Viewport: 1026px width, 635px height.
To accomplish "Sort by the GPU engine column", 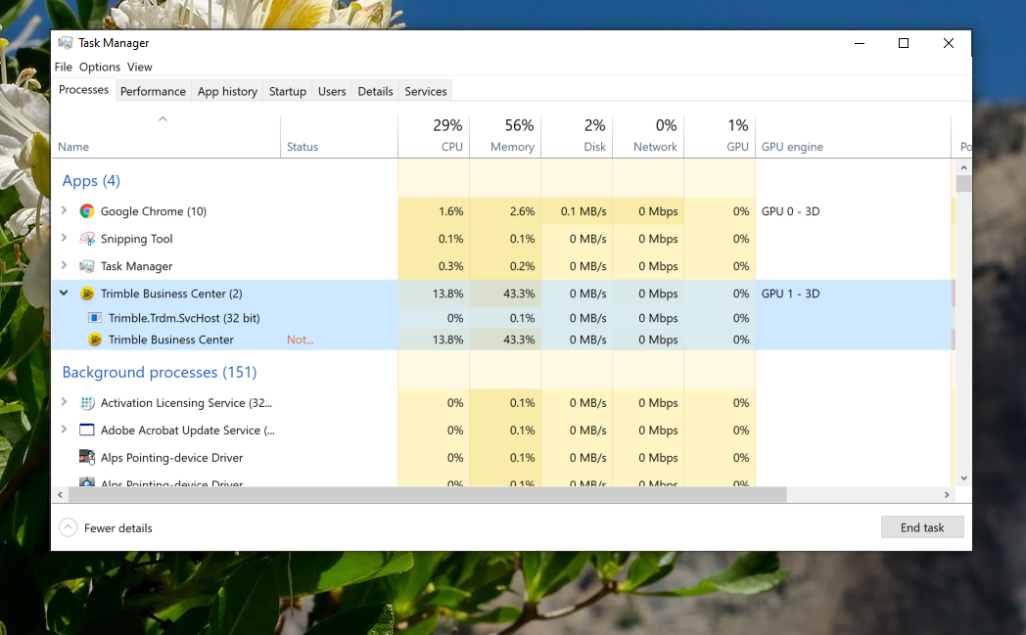I will tap(853, 137).
